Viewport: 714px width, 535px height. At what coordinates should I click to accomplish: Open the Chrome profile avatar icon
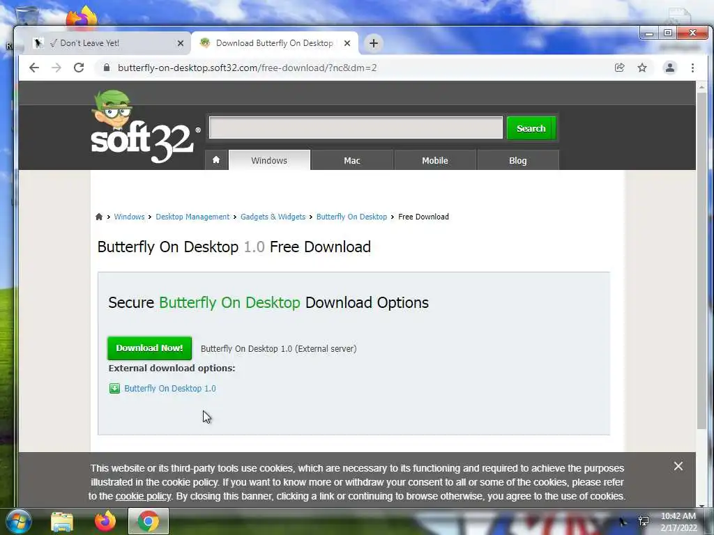pyautogui.click(x=670, y=68)
